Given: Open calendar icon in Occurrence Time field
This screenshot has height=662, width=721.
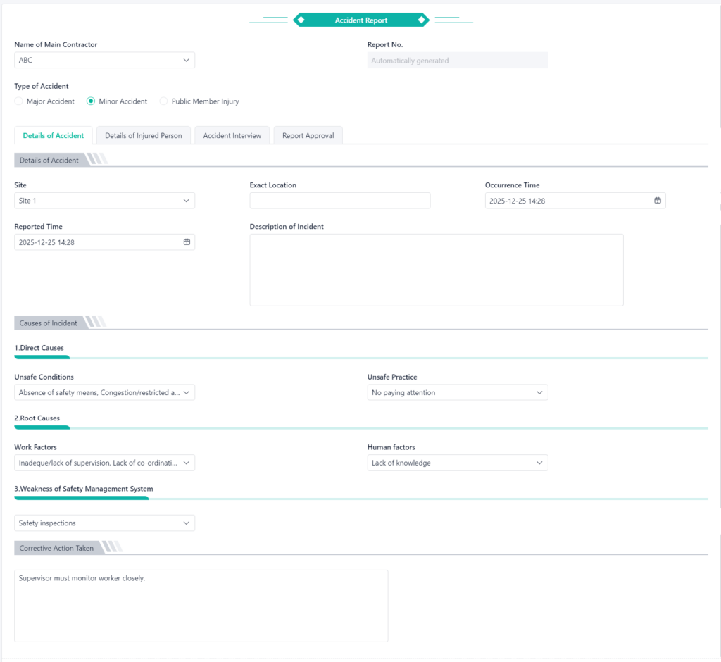Looking at the screenshot, I should (x=657, y=201).
